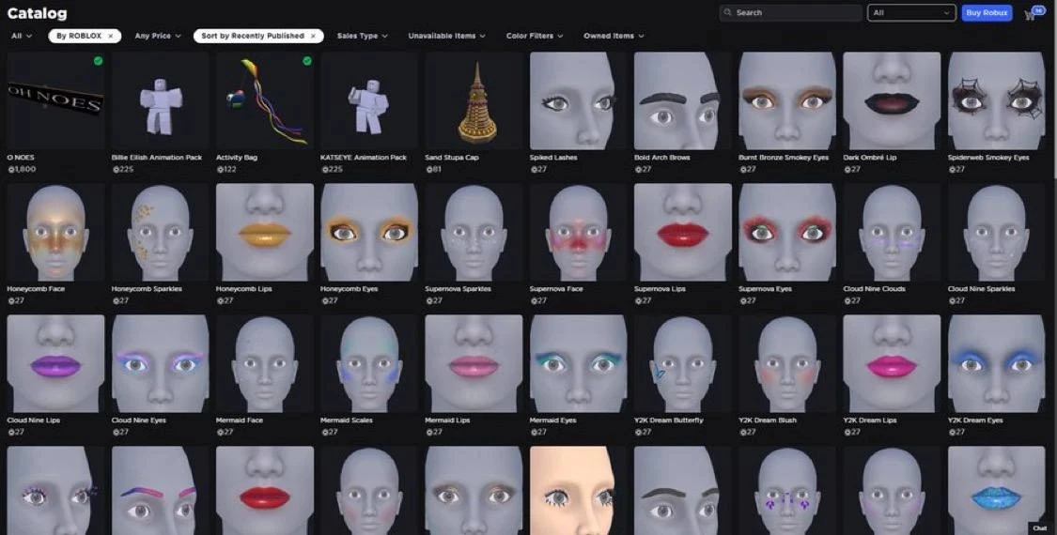Open the Mermaid Lips thumbnail
The height and width of the screenshot is (535, 1057).
474,363
